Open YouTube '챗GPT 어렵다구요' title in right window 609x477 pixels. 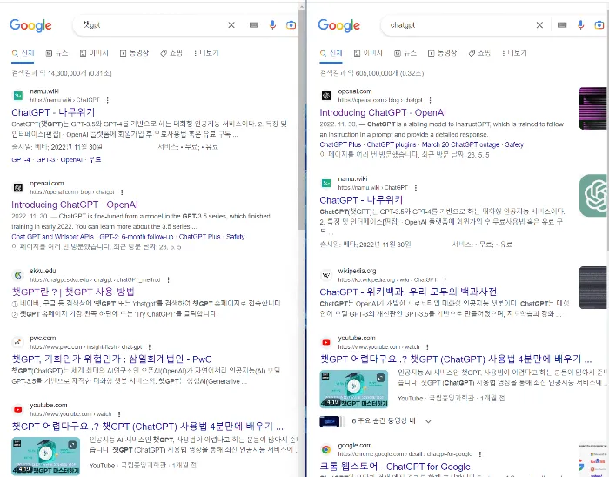pyautogui.click(x=456, y=359)
